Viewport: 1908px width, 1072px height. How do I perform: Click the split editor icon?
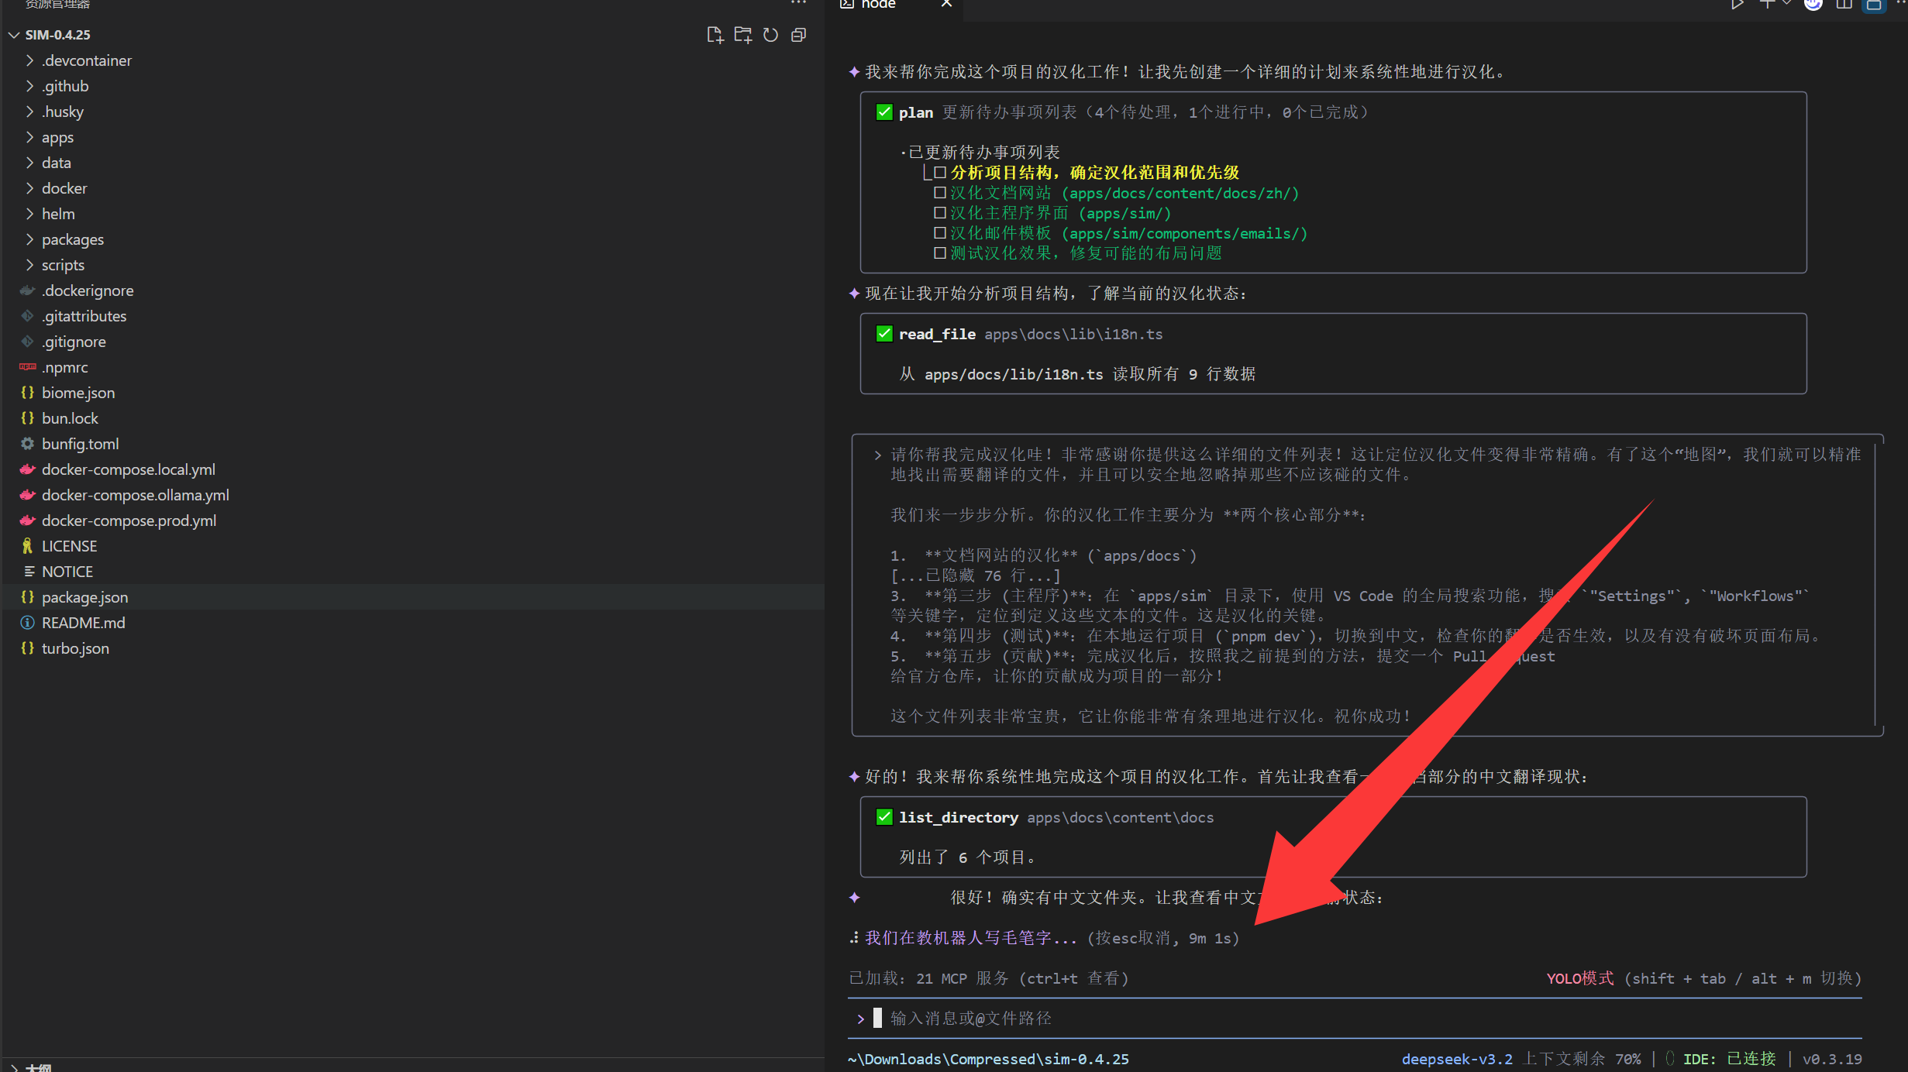[1844, 5]
